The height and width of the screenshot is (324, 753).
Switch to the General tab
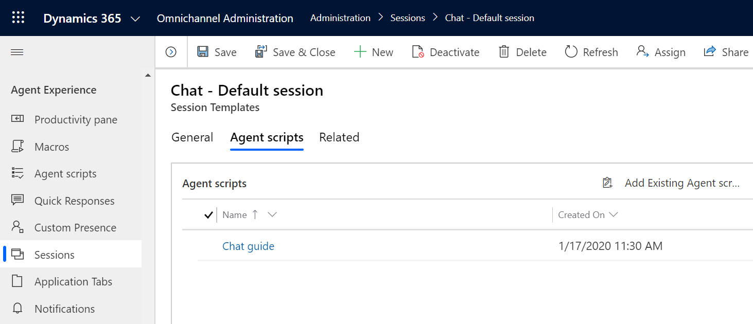[192, 137]
